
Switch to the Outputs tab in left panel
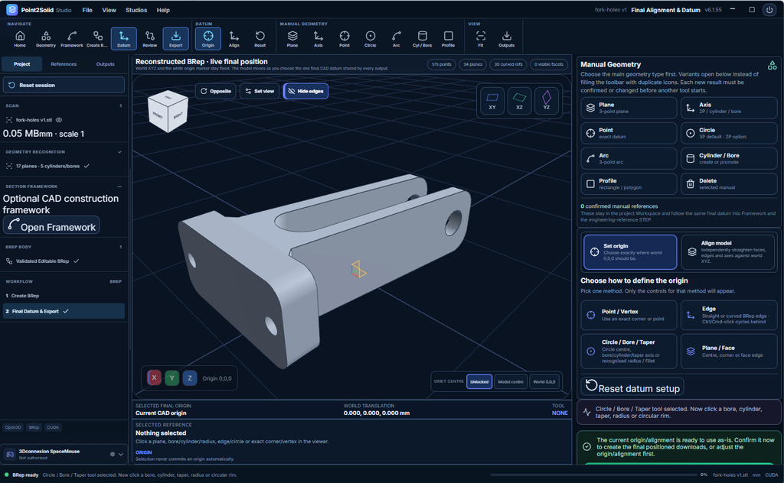tap(105, 64)
